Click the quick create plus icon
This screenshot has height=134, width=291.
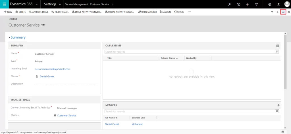(x=248, y=5)
